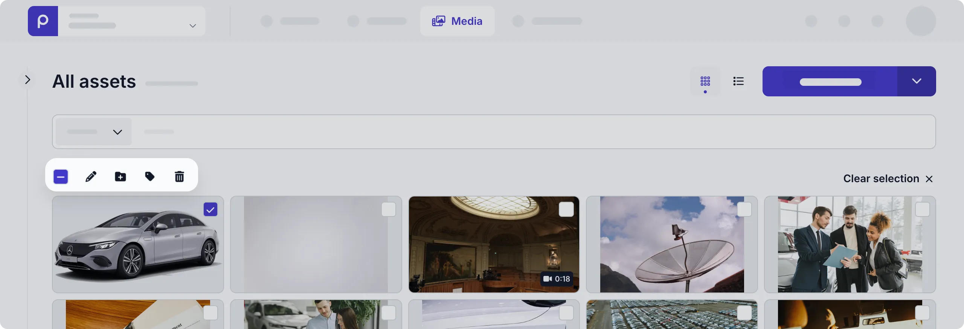
Task: Select the car dealership people asset checkbox
Action: click(x=922, y=209)
